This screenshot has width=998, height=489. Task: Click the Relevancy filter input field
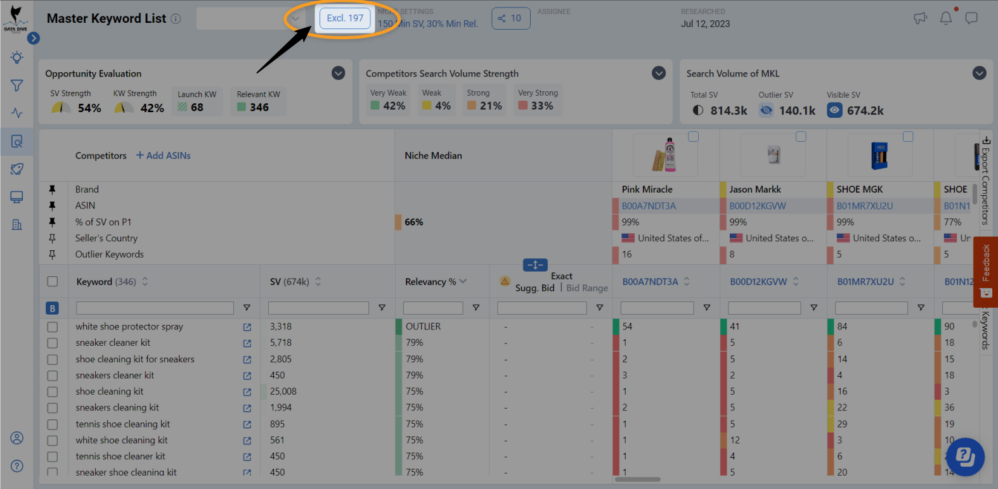point(433,308)
